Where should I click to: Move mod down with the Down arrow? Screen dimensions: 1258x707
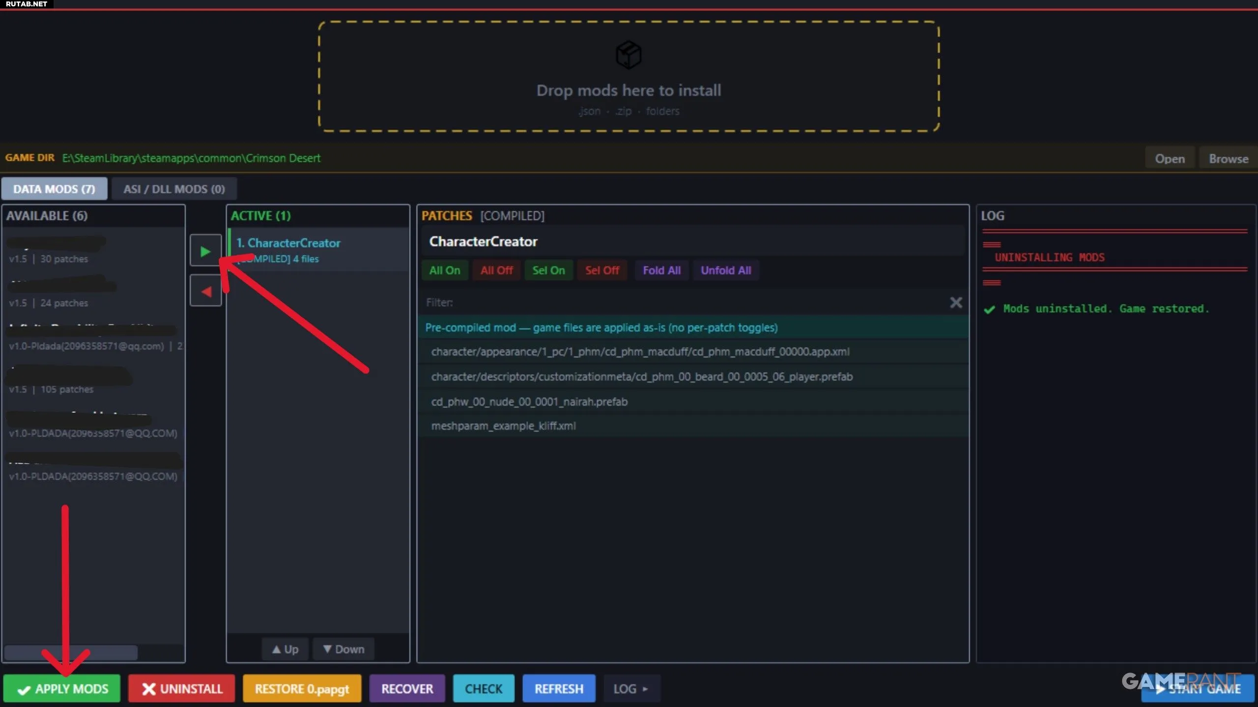click(x=343, y=649)
